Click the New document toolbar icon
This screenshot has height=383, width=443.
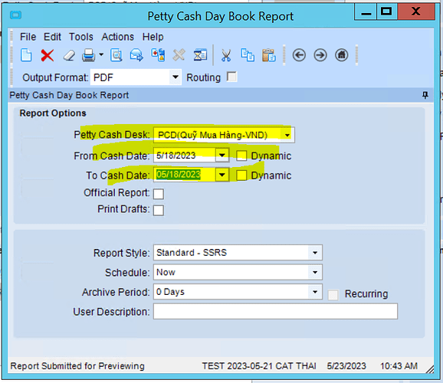point(26,55)
